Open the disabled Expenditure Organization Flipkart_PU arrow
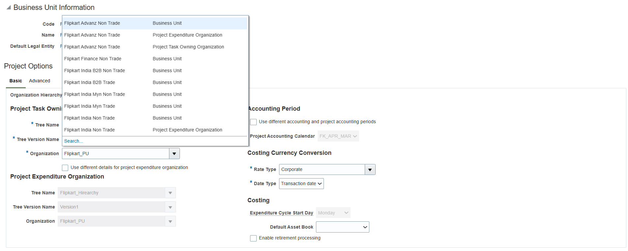Screen dimensions: 628x251 click(170, 221)
